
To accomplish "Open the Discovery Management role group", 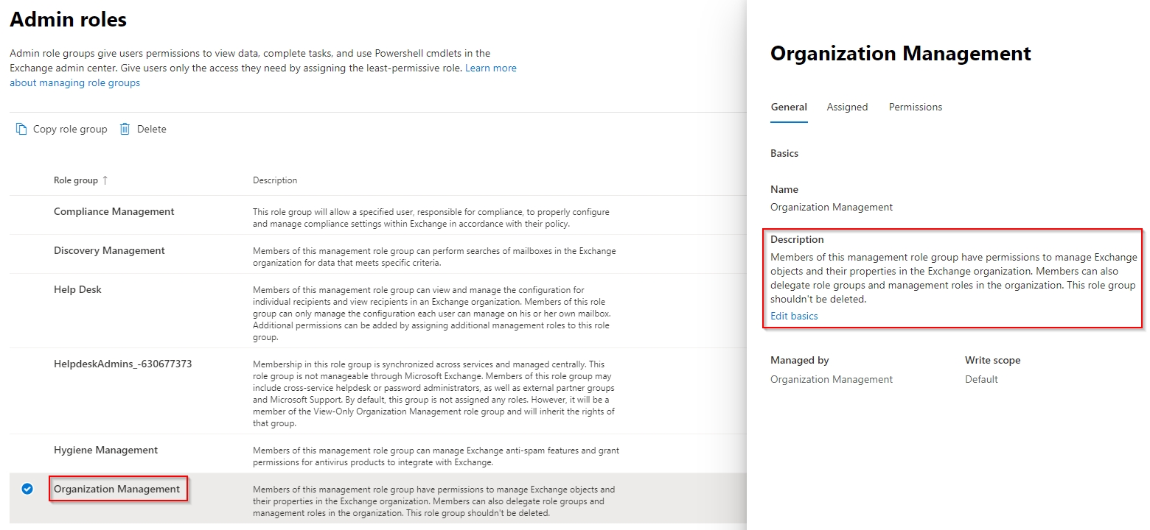I will (109, 251).
